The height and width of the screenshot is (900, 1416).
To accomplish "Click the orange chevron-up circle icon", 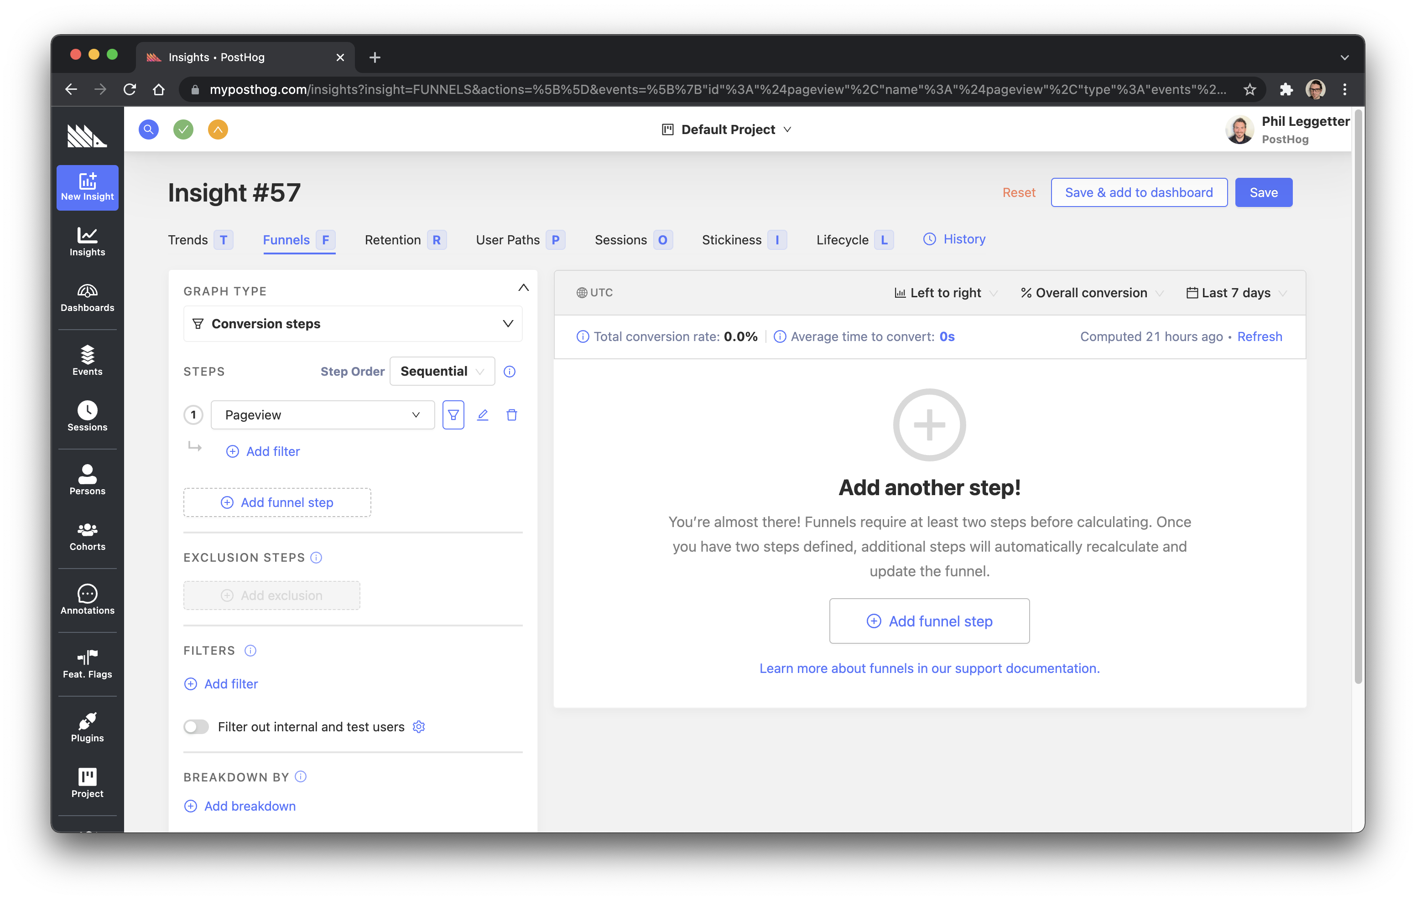I will (x=218, y=129).
